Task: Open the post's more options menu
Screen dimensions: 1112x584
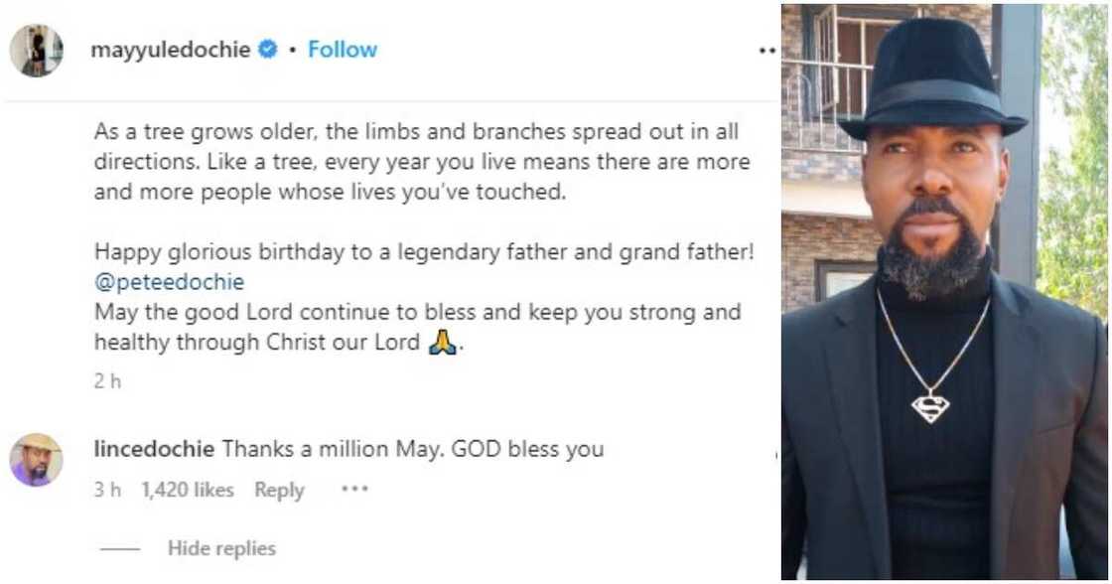Action: click(766, 50)
